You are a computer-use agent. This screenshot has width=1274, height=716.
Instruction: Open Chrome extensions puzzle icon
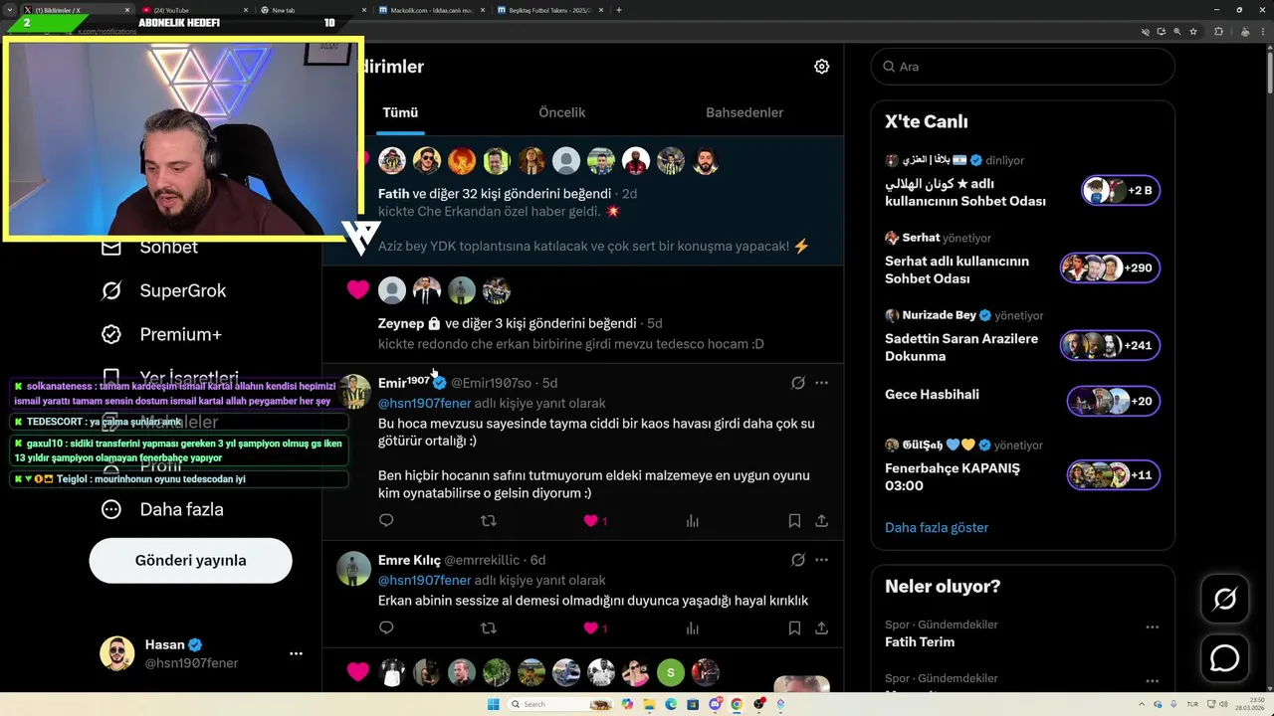(1219, 32)
